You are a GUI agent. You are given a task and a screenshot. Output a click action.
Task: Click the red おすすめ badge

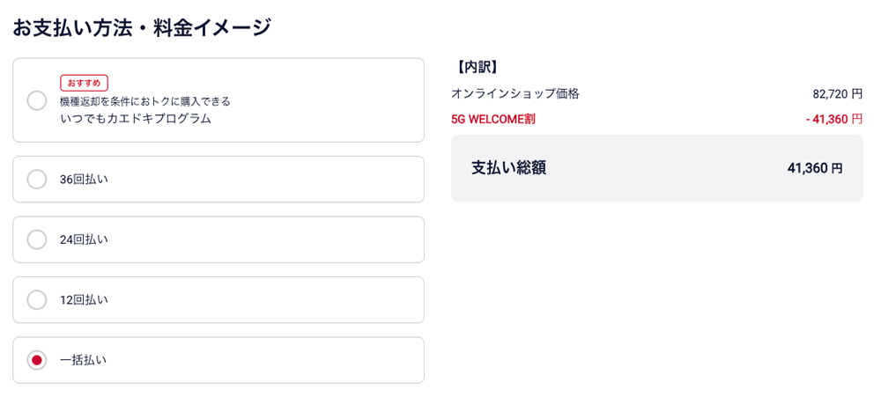(x=84, y=83)
